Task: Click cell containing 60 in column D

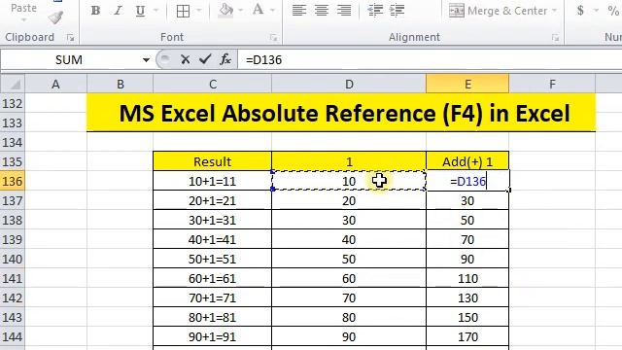Action: (349, 278)
